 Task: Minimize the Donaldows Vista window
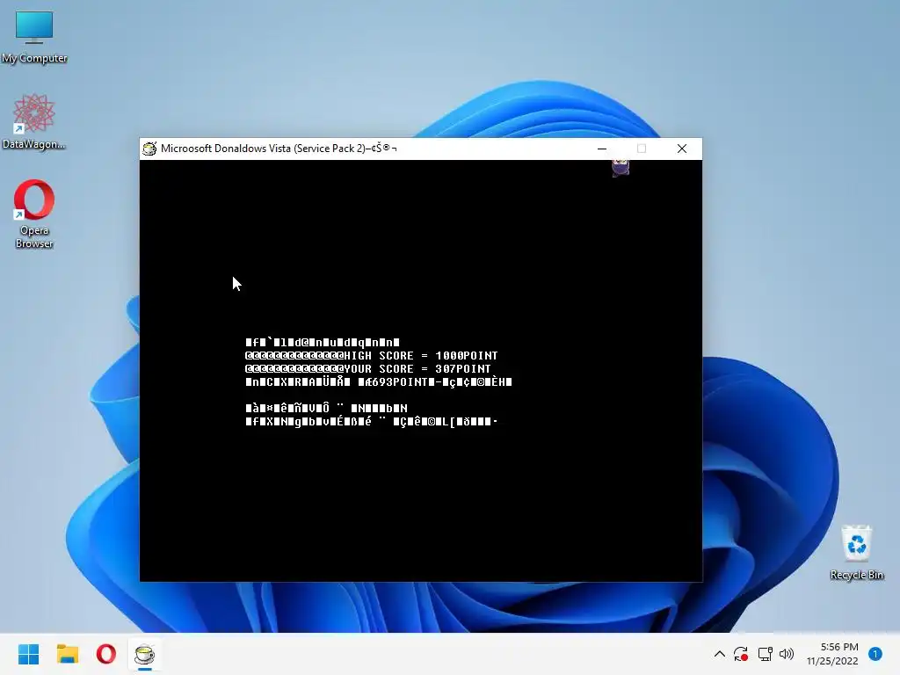point(602,149)
